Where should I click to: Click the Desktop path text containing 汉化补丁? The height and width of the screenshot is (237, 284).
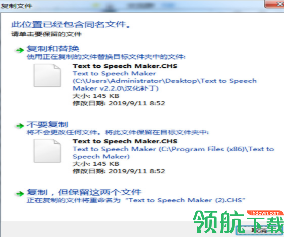coord(164,81)
